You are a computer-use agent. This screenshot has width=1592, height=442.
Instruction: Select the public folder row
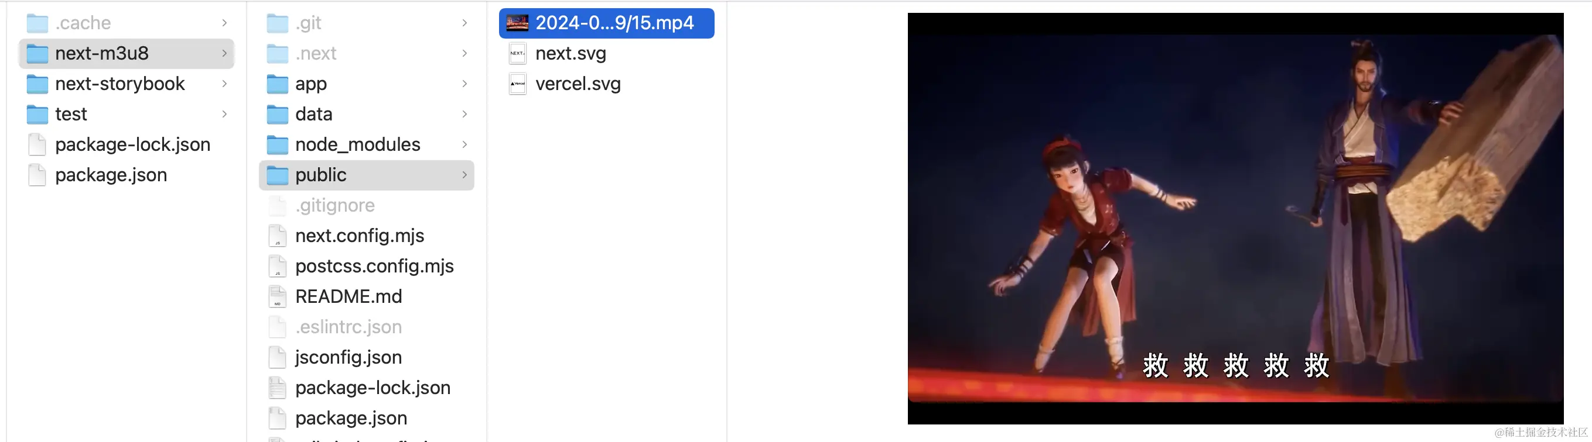point(367,175)
